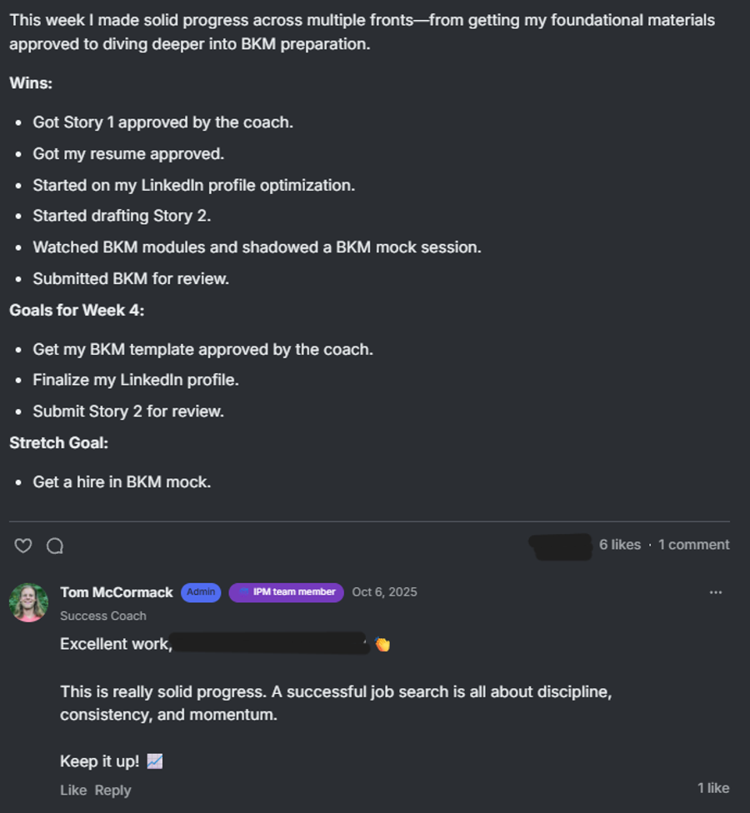Viewport: 750px width, 813px height.
Task: Open Tom McCormack's profile avatar
Action: pyautogui.click(x=29, y=601)
